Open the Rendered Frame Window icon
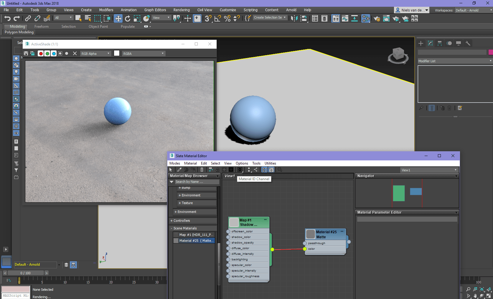This screenshot has width=493, height=299. (386, 19)
